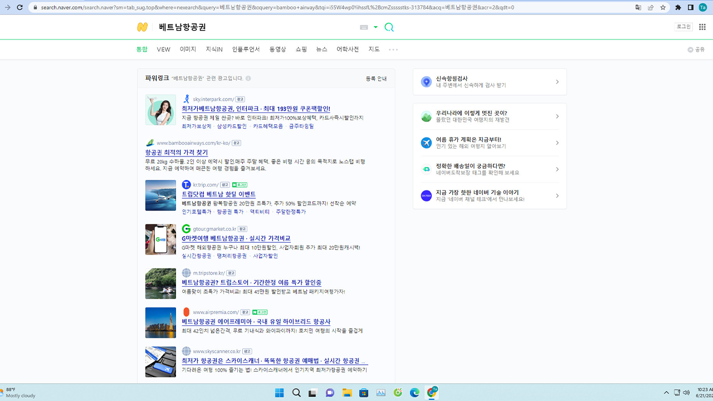
Task: Click the Trip.com favicon icon
Action: 187,184
